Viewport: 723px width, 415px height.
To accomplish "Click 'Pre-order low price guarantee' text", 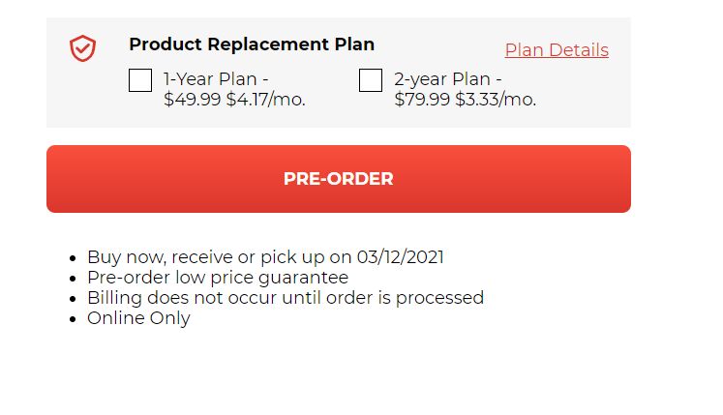I will [x=218, y=278].
